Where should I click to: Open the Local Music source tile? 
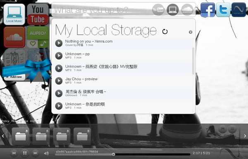[14, 14]
